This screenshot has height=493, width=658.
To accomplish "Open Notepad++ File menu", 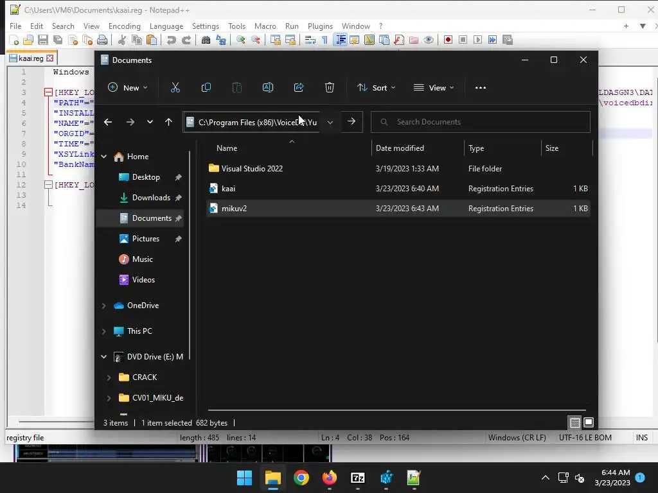I will click(x=15, y=26).
